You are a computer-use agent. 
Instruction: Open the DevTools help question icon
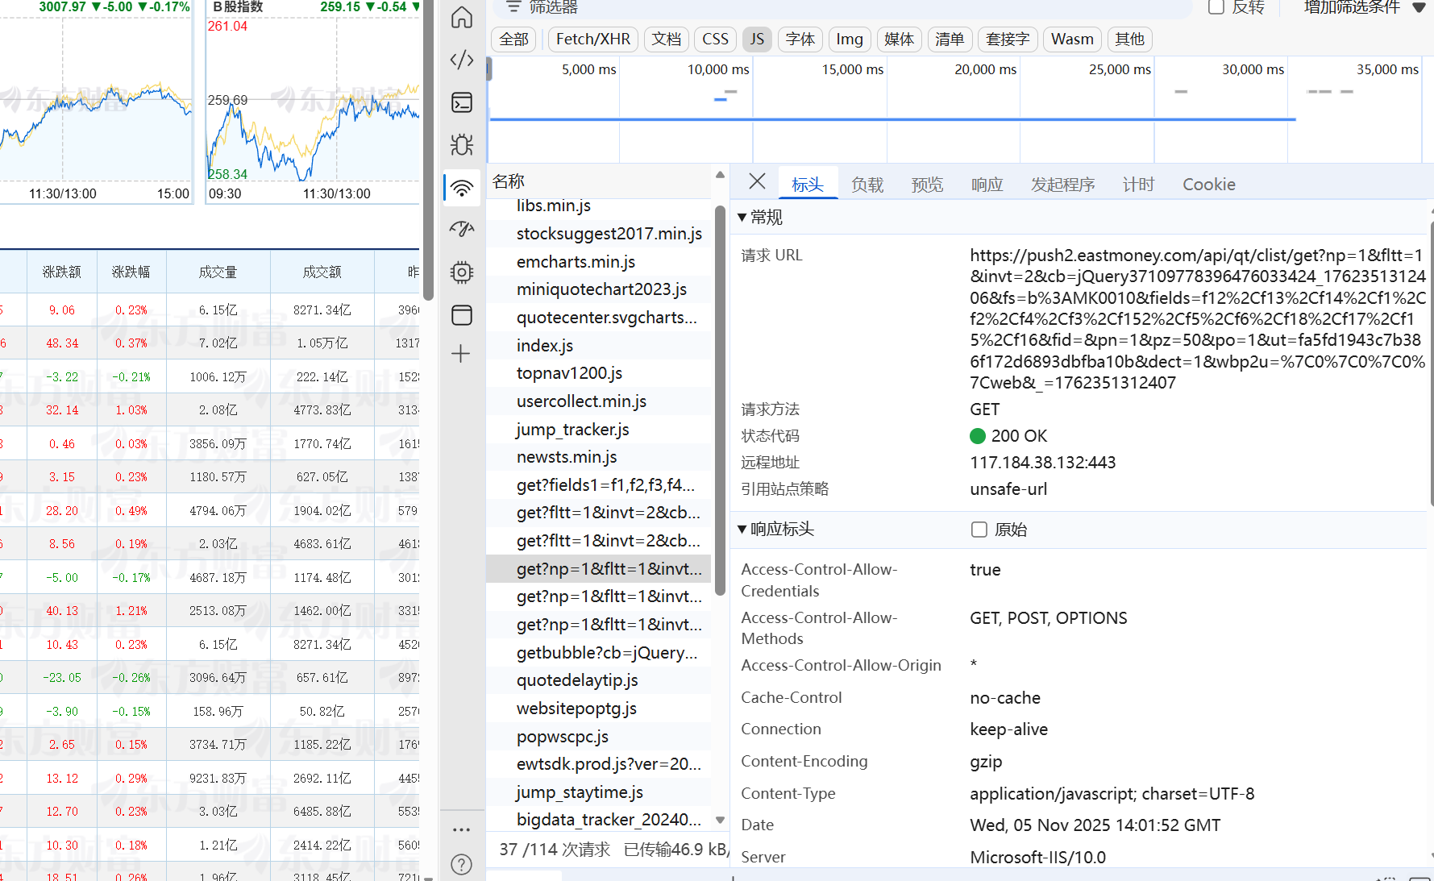pos(462,865)
